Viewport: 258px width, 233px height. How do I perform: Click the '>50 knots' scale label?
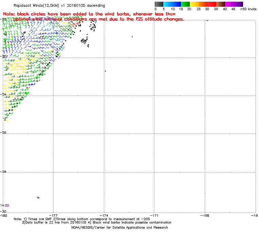(x=248, y=9)
